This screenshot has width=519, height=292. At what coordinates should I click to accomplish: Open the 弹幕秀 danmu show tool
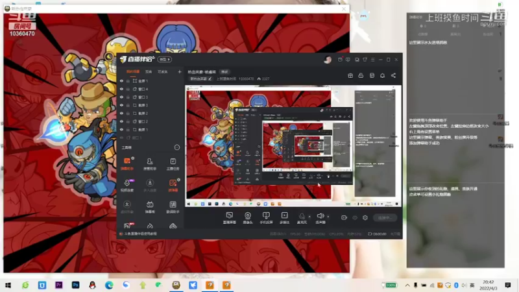[x=150, y=207]
